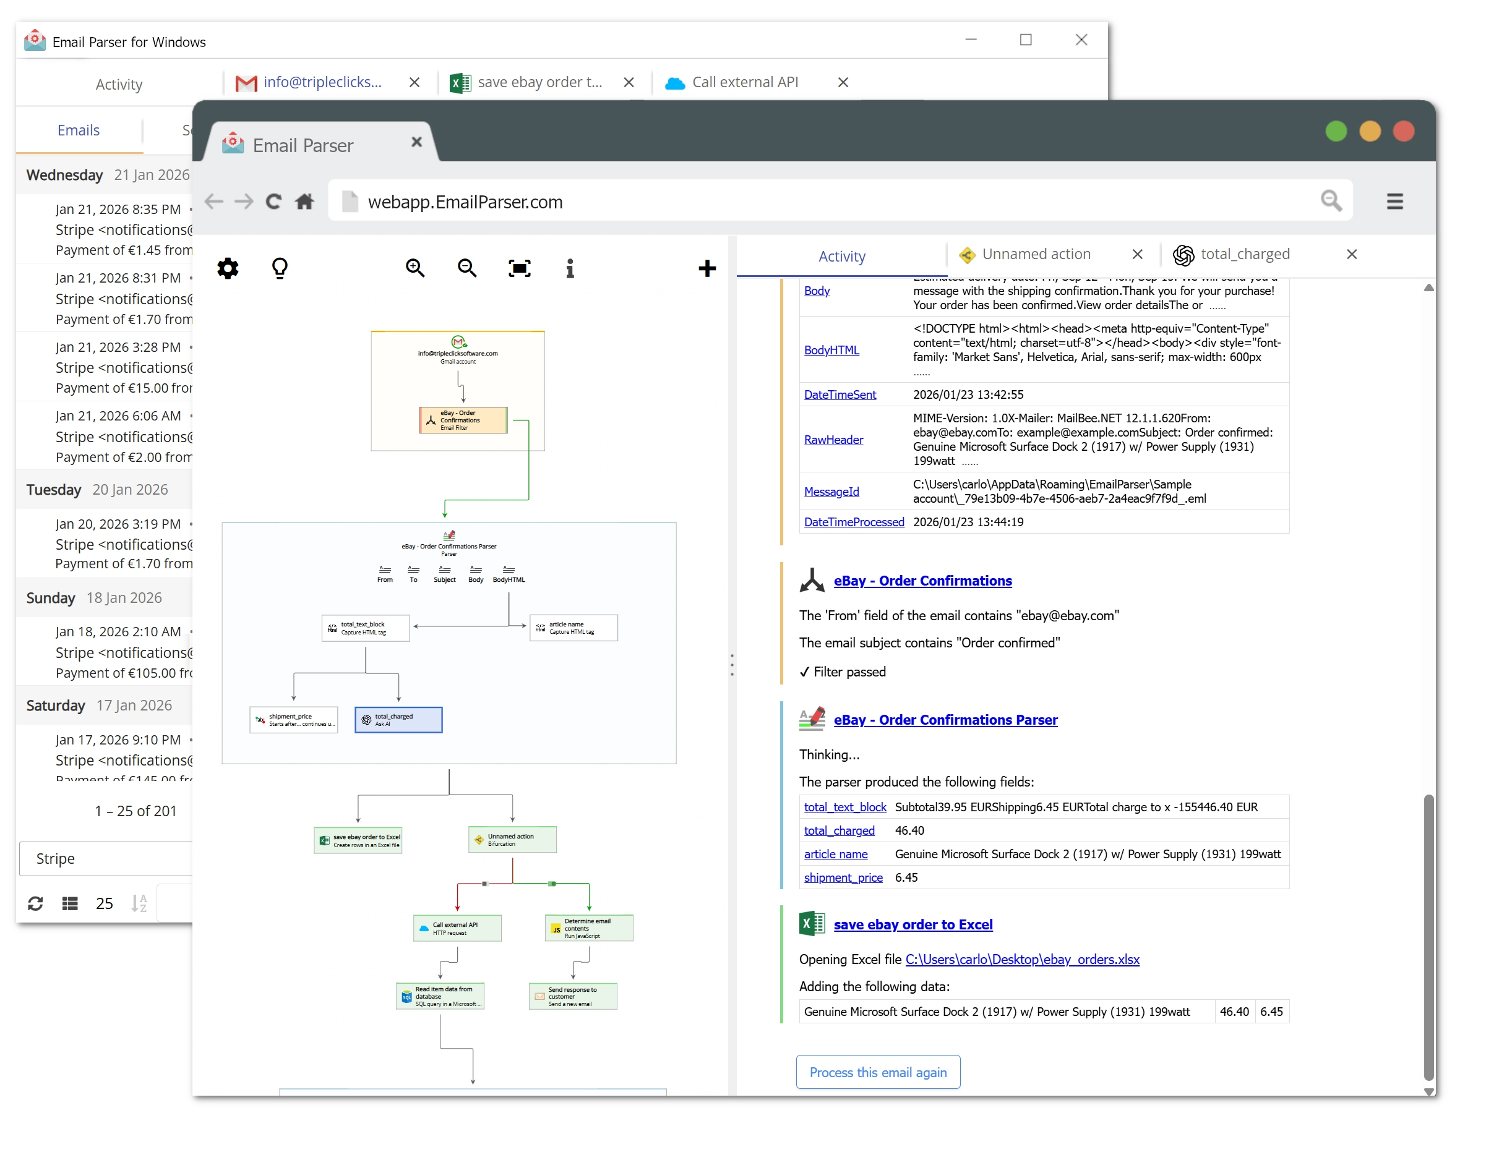Zoom out of the flow diagram
1512x1160 pixels.
(467, 268)
